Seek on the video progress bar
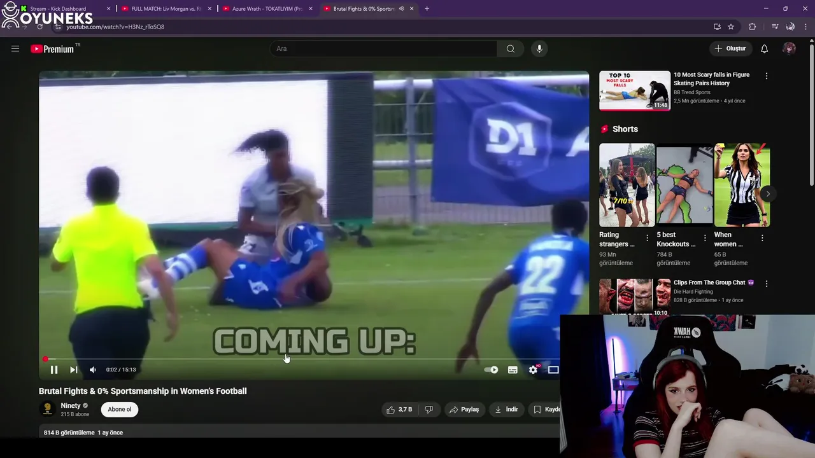The height and width of the screenshot is (458, 815). tap(299, 359)
